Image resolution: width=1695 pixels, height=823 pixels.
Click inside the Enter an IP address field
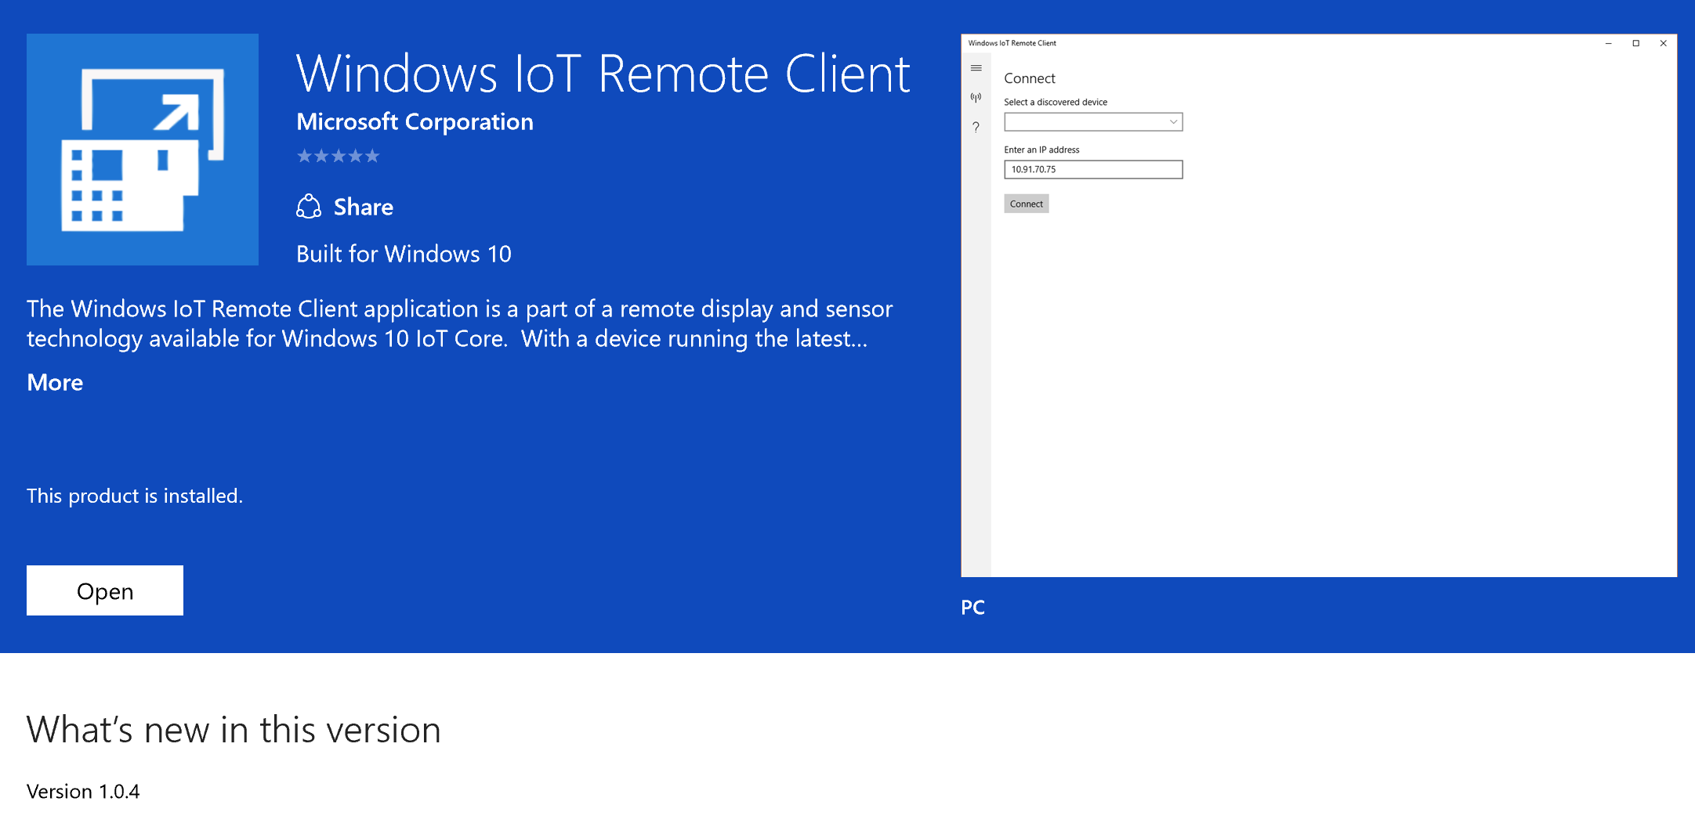[1093, 169]
